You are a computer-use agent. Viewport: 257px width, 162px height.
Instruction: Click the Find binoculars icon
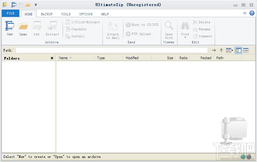click(x=185, y=26)
